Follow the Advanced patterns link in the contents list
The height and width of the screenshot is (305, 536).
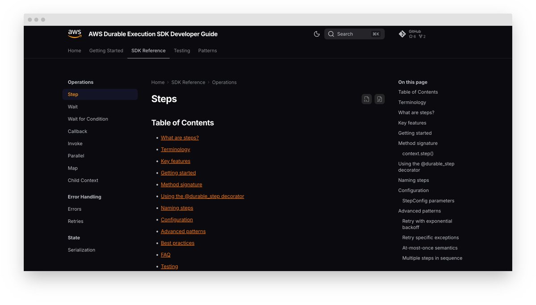click(x=183, y=231)
